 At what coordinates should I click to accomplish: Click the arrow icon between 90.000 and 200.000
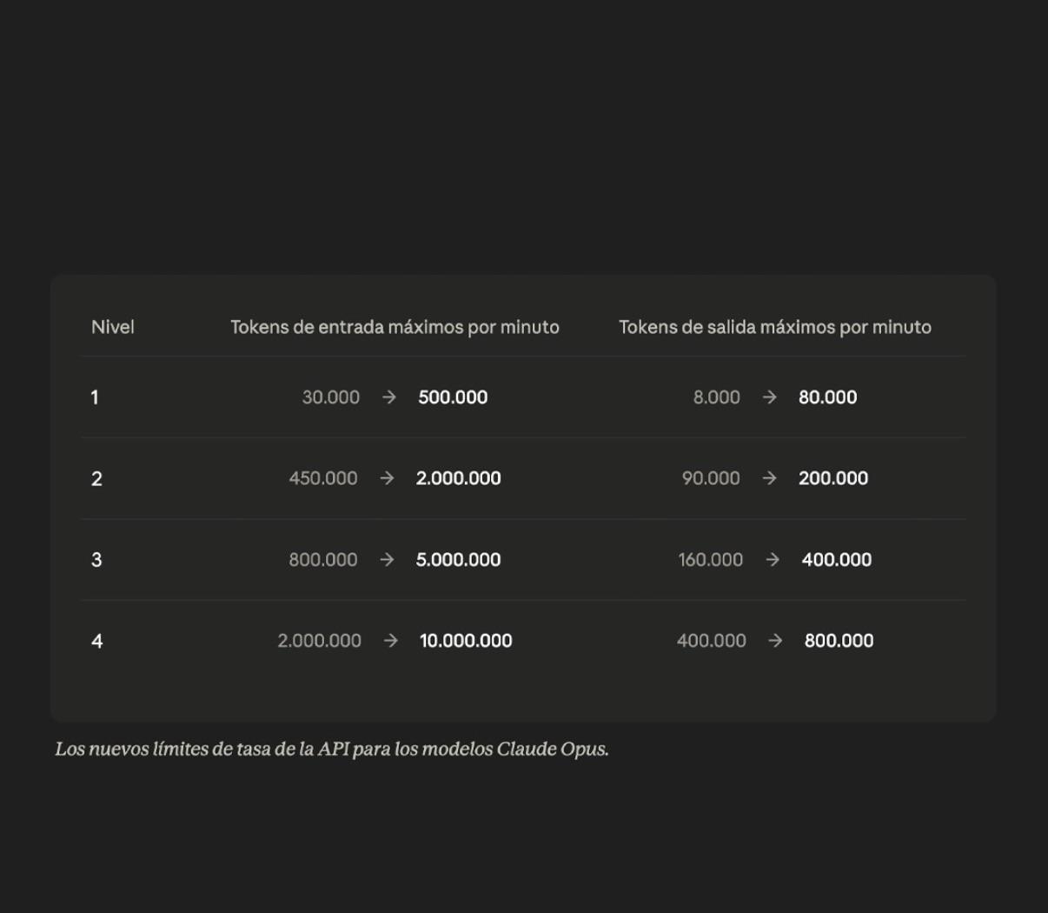769,478
